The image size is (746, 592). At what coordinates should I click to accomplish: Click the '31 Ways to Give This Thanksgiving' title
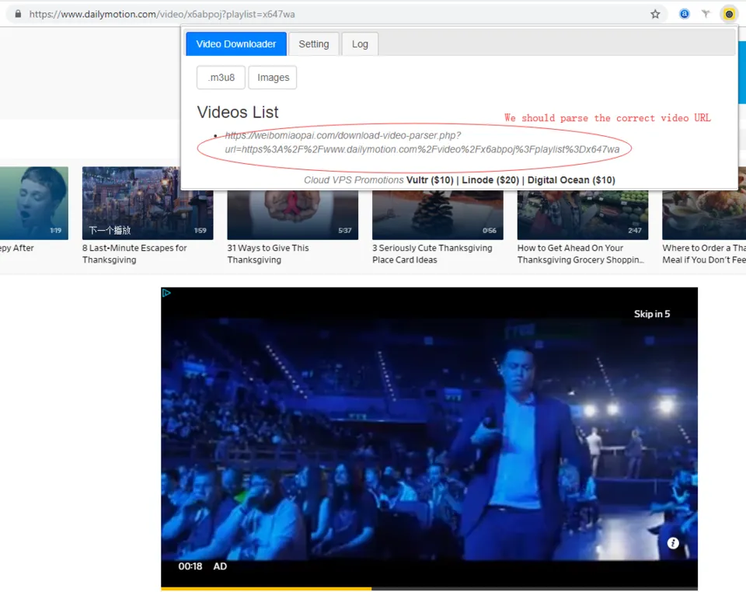click(x=268, y=254)
